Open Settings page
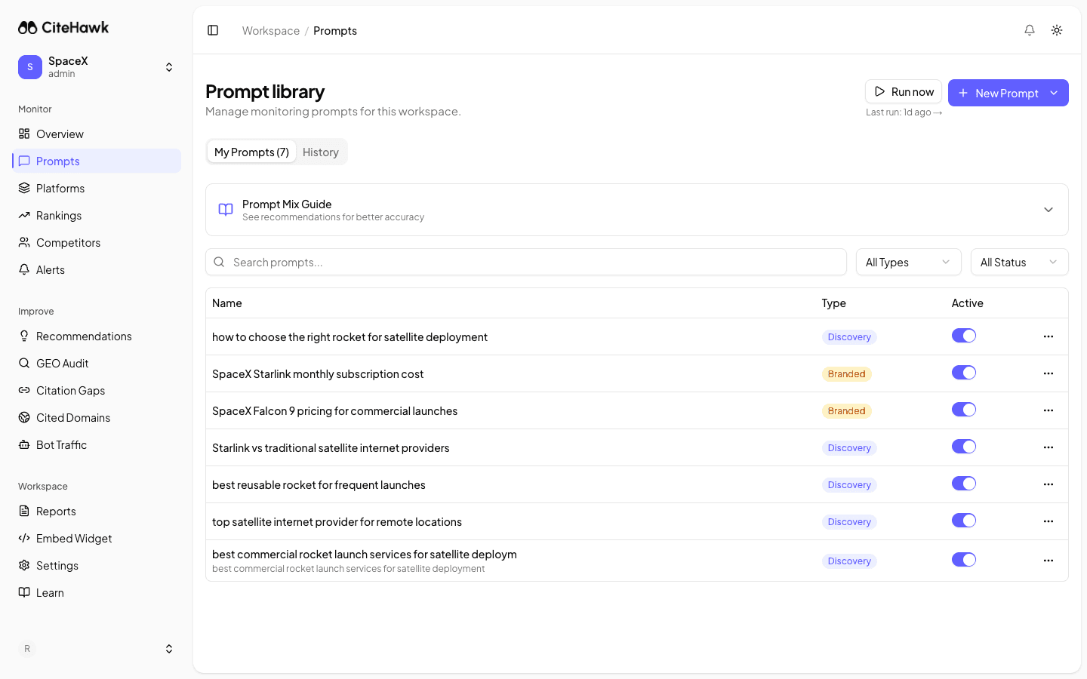Image resolution: width=1087 pixels, height=679 pixels. tap(97, 565)
